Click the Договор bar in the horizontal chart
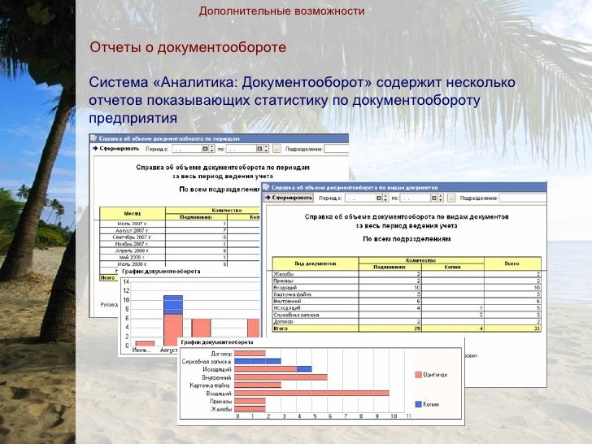Image resolution: width=592 pixels, height=444 pixels. pyautogui.click(x=250, y=354)
